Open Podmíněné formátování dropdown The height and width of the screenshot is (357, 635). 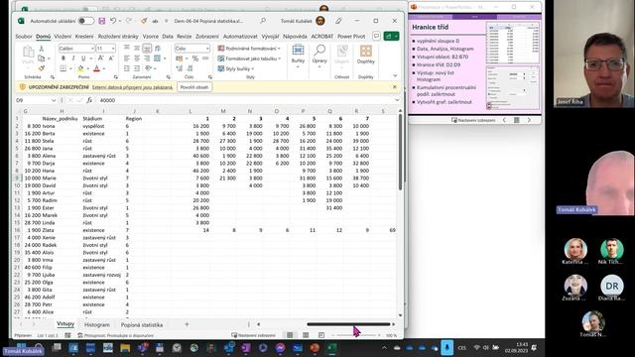click(249, 49)
